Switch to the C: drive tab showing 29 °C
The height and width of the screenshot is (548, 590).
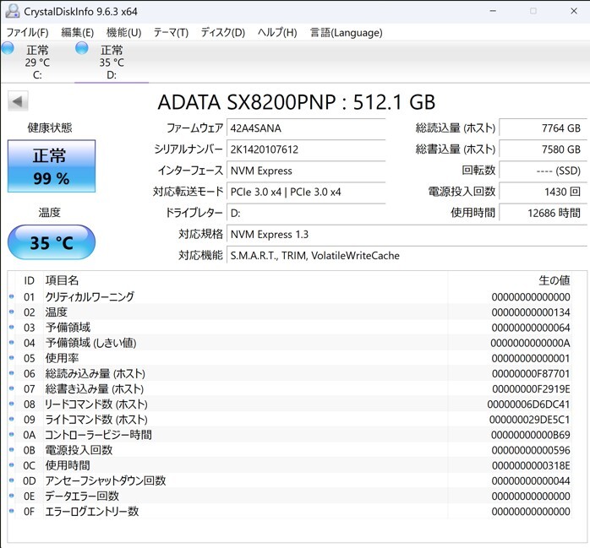click(x=37, y=62)
